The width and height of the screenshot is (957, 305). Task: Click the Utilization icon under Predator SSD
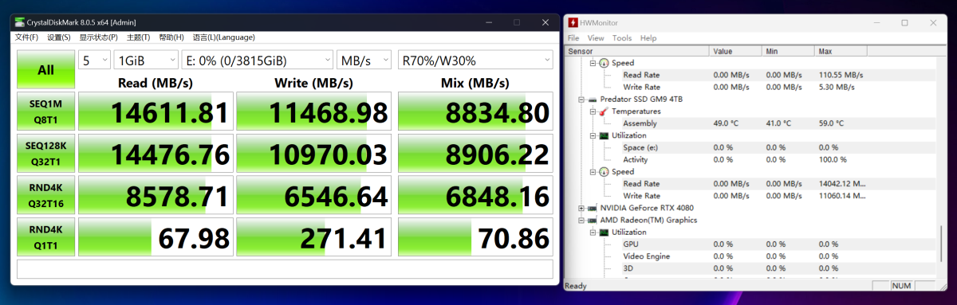pyautogui.click(x=605, y=135)
